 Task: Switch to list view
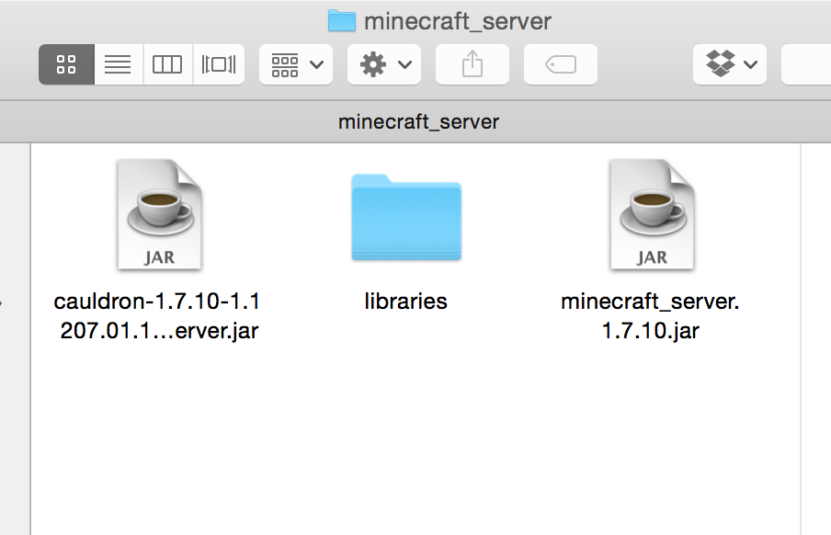(x=119, y=64)
